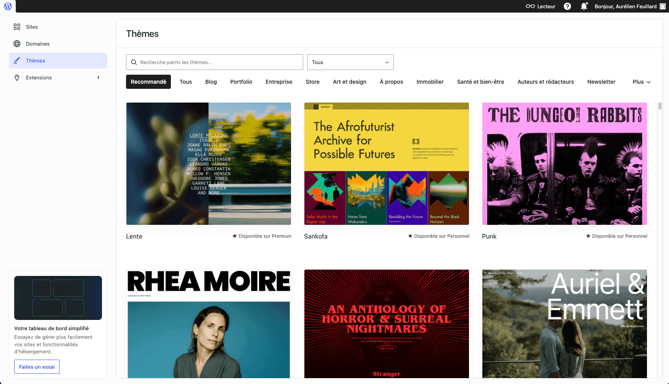
Task: Click the theme search field
Action: (215, 62)
